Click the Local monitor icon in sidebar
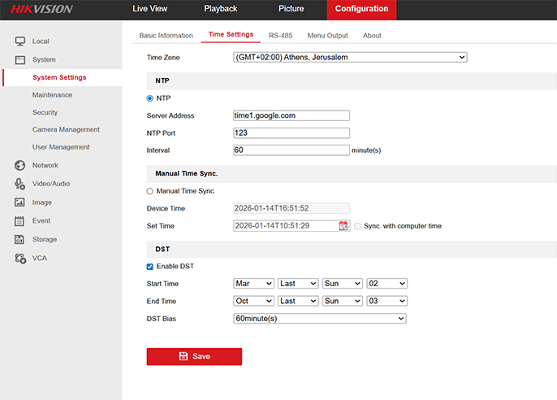Screen dimensions: 557x400 (x=19, y=41)
